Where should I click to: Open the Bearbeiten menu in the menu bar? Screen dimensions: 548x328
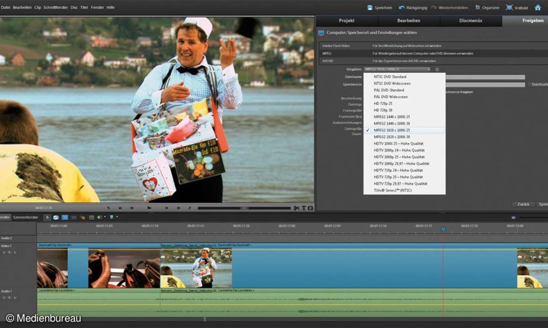tap(22, 8)
